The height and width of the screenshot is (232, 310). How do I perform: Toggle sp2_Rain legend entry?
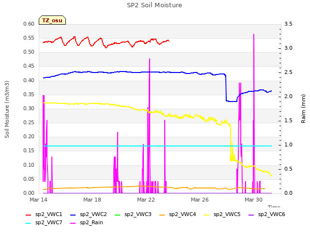[x=87, y=223]
